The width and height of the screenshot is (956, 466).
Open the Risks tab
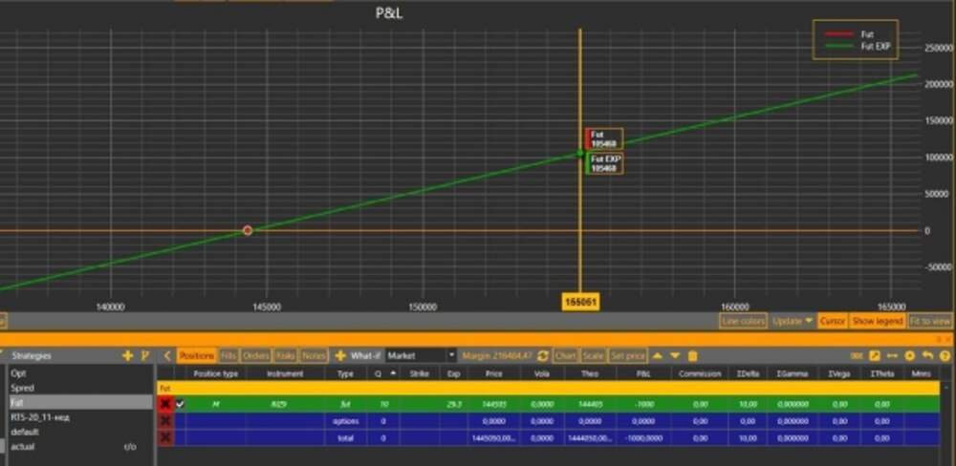click(286, 355)
